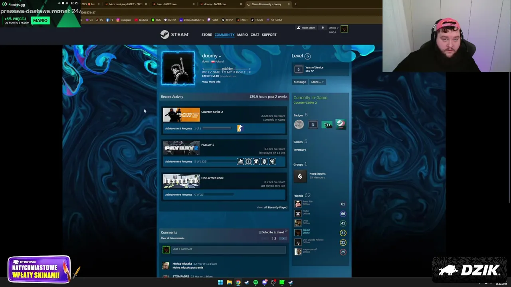Image resolution: width=511 pixels, height=287 pixels.
Task: Click One-armed cook achievement progress bar
Action: (x=219, y=195)
